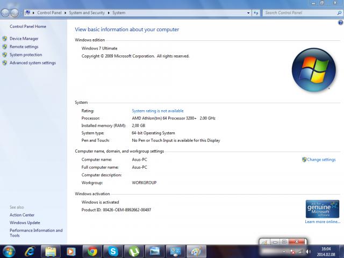Click the address bar refresh button
Viewport: 344px width, 258px height.
coord(256,12)
